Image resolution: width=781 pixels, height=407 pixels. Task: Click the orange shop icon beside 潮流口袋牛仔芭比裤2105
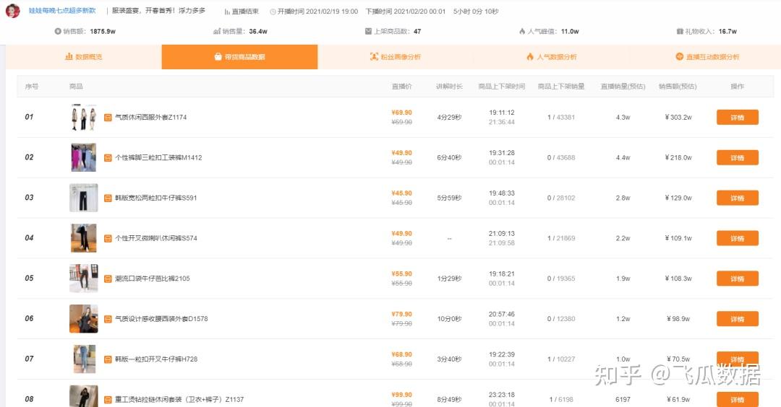pyautogui.click(x=108, y=279)
